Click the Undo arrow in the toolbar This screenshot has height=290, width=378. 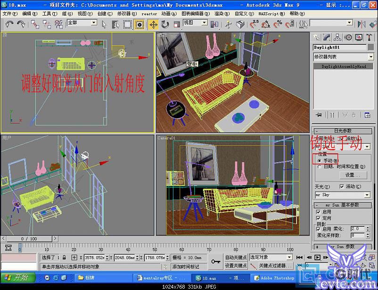point(9,24)
